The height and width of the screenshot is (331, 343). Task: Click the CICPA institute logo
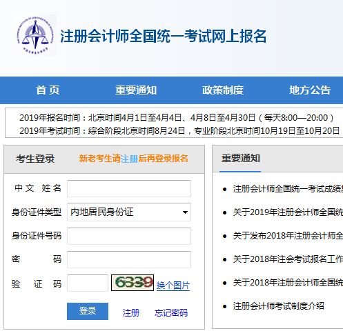click(36, 35)
